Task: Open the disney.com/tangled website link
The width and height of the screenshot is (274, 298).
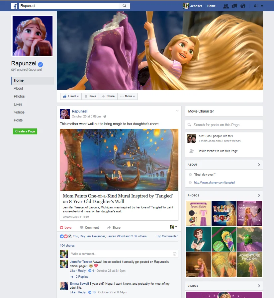Action: click(214, 183)
